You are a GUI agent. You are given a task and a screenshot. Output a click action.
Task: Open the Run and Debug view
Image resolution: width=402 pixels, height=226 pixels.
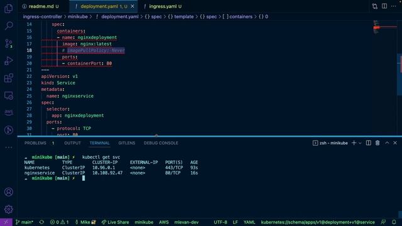click(x=8, y=61)
